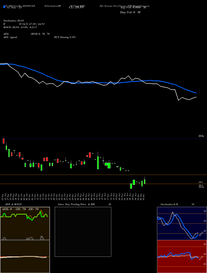Click the 'Stochastics & R' panel title

(x=169, y=204)
